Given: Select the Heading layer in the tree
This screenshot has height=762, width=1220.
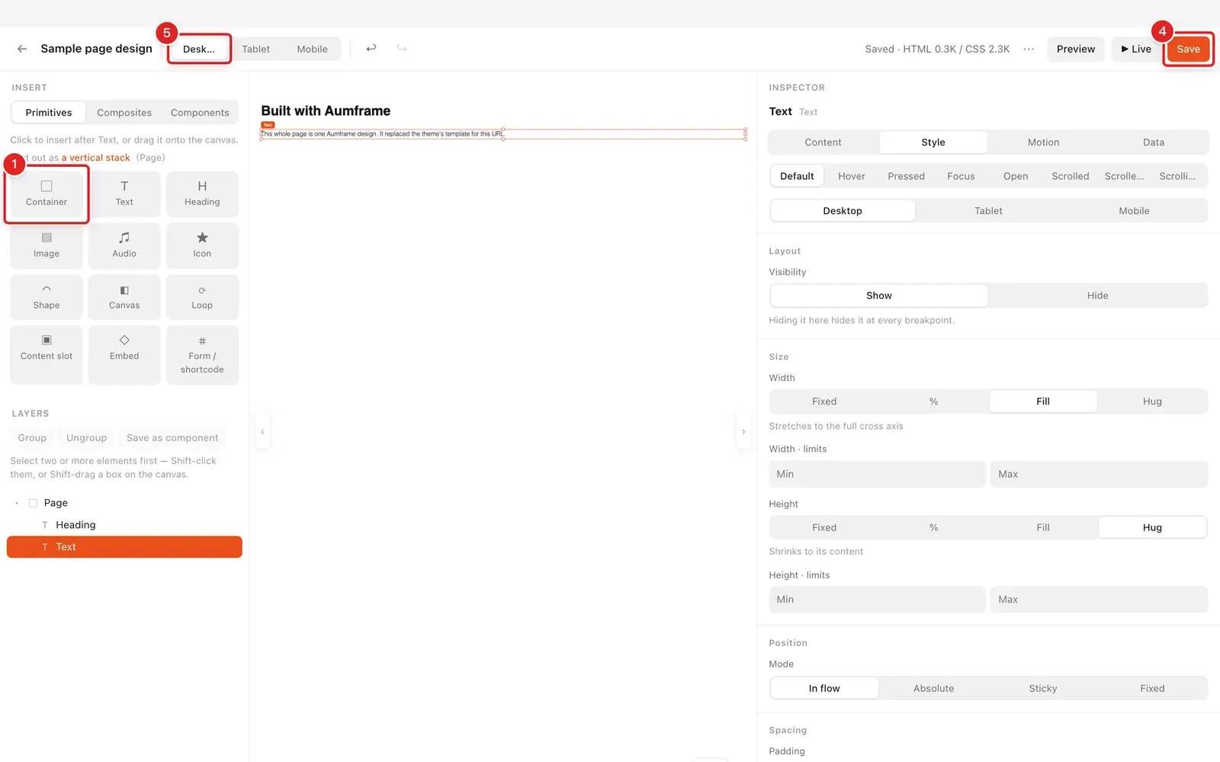Looking at the screenshot, I should 124,525.
